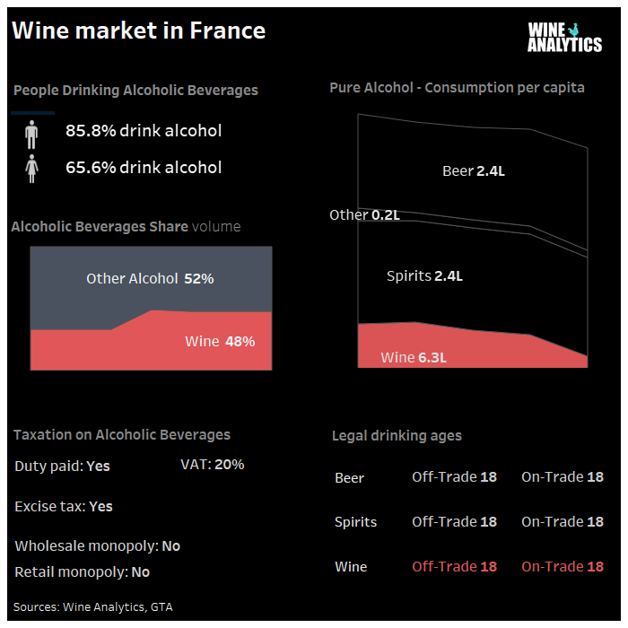
Task: Click the Spirits On-Trade 18 entry
Action: [x=563, y=522]
